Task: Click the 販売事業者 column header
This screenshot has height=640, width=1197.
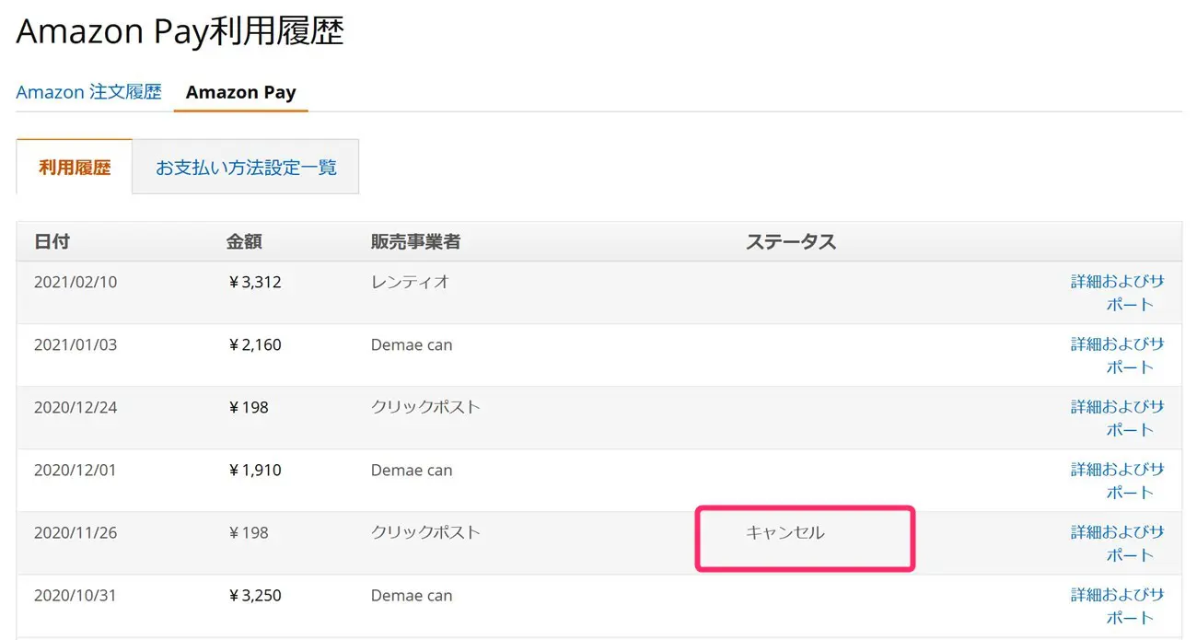Action: [415, 242]
